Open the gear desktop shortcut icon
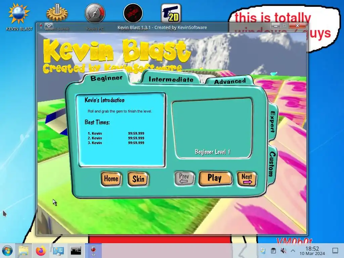Screen dimensions: 344x258 pyautogui.click(x=57, y=13)
